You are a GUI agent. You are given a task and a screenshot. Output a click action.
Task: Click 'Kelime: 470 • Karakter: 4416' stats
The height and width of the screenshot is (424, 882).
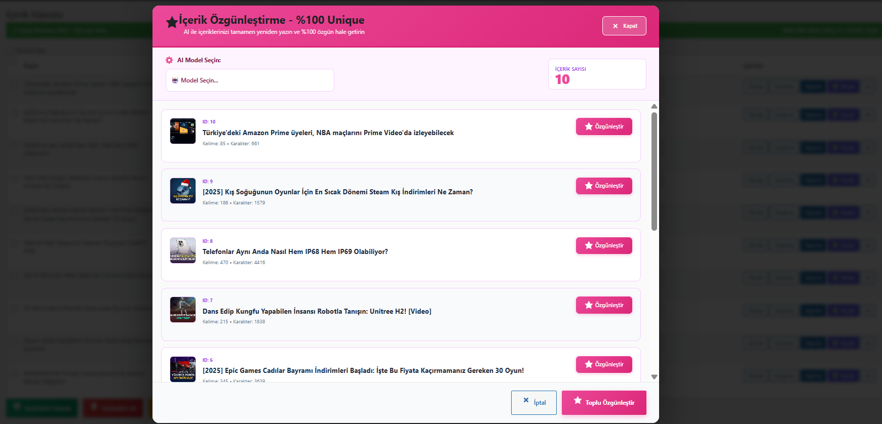coord(234,263)
